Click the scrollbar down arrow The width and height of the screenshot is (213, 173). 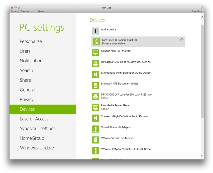[202, 156]
